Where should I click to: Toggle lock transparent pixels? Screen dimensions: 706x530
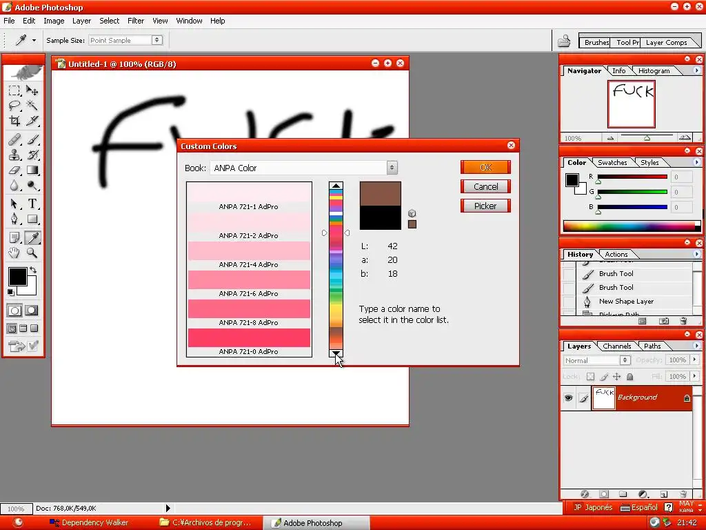point(590,376)
